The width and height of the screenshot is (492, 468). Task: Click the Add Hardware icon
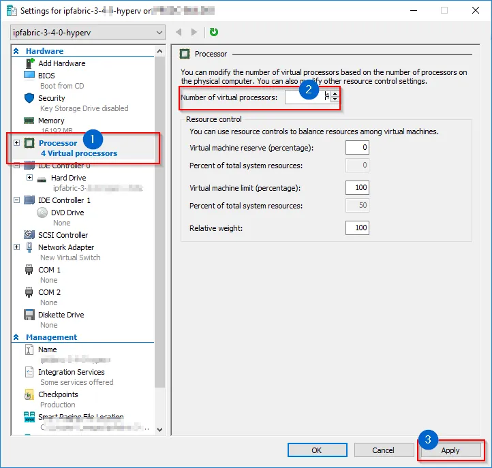click(29, 63)
